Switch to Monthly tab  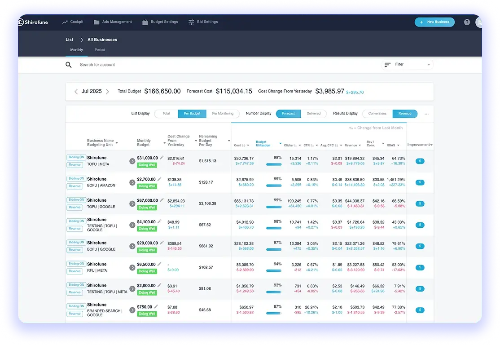tap(77, 50)
